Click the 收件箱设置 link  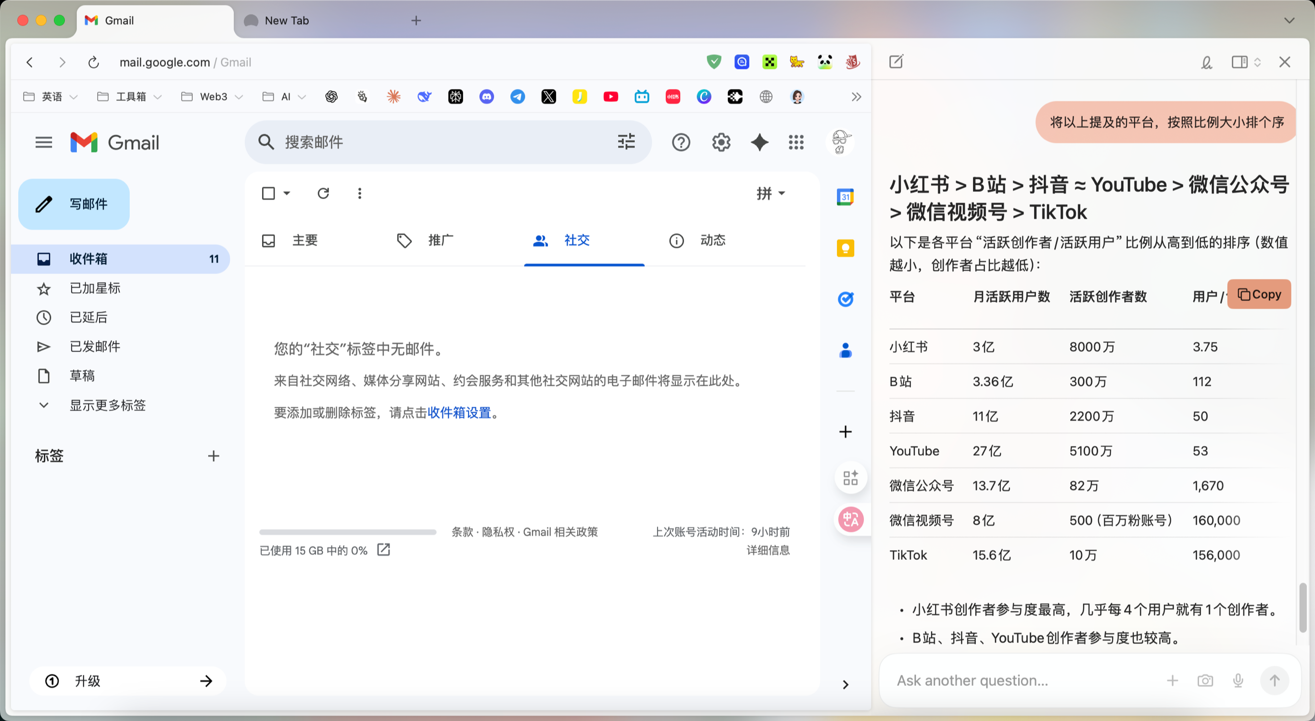[x=458, y=412]
